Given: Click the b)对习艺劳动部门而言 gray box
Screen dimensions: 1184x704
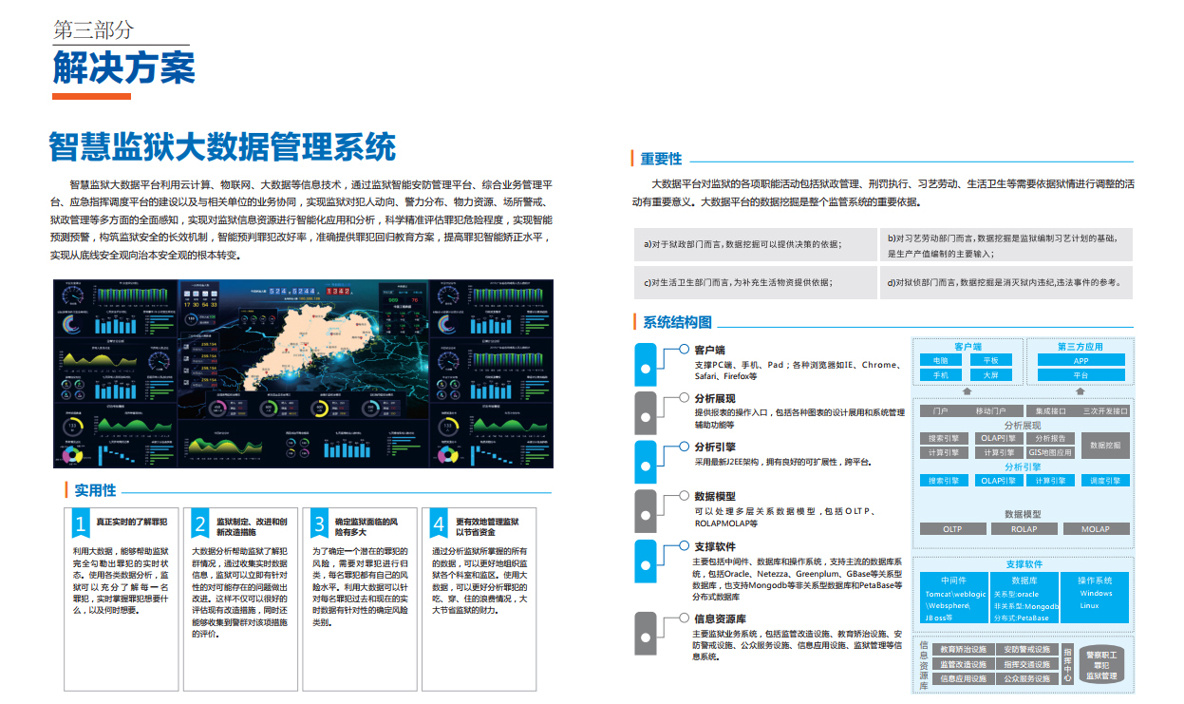Looking at the screenshot, I should (x=1006, y=244).
